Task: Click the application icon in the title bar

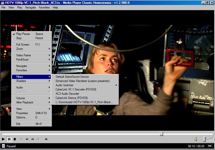Action: pyautogui.click(x=2, y=3)
